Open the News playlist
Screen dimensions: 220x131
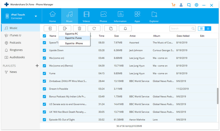pos(21,72)
